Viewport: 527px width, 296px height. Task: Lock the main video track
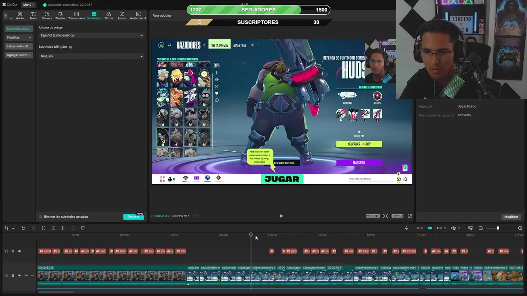click(x=13, y=275)
